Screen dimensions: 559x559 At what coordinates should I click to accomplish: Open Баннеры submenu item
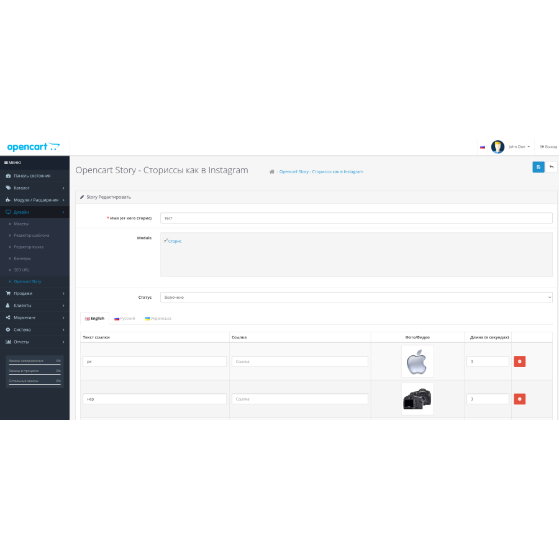pyautogui.click(x=35, y=258)
